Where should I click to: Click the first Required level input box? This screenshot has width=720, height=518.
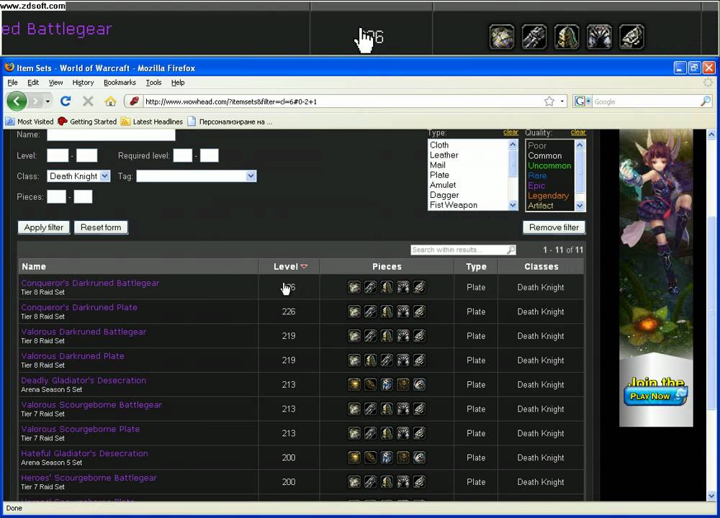pyautogui.click(x=183, y=155)
